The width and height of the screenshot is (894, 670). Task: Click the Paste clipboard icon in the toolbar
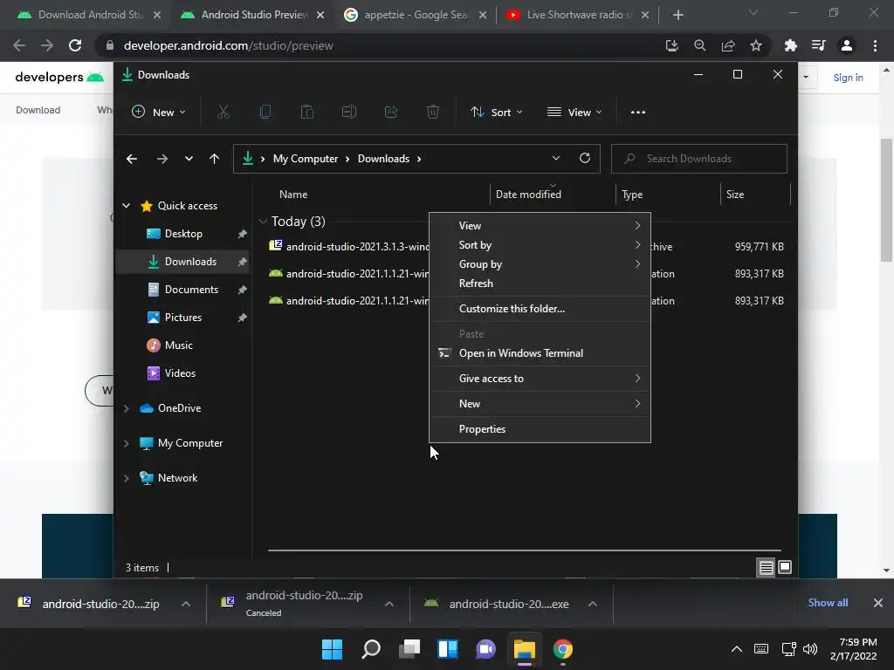tap(306, 113)
